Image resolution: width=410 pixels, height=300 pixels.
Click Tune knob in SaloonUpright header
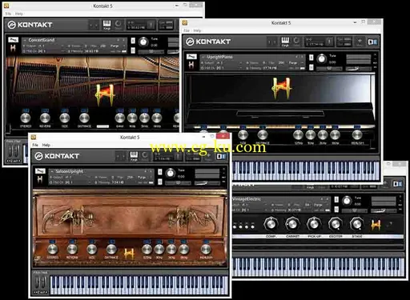[171, 173]
